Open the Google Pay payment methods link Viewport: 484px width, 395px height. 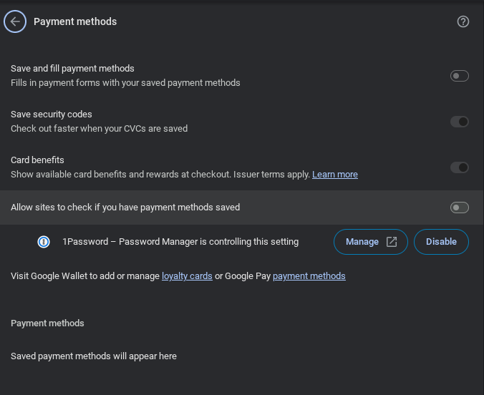point(309,276)
